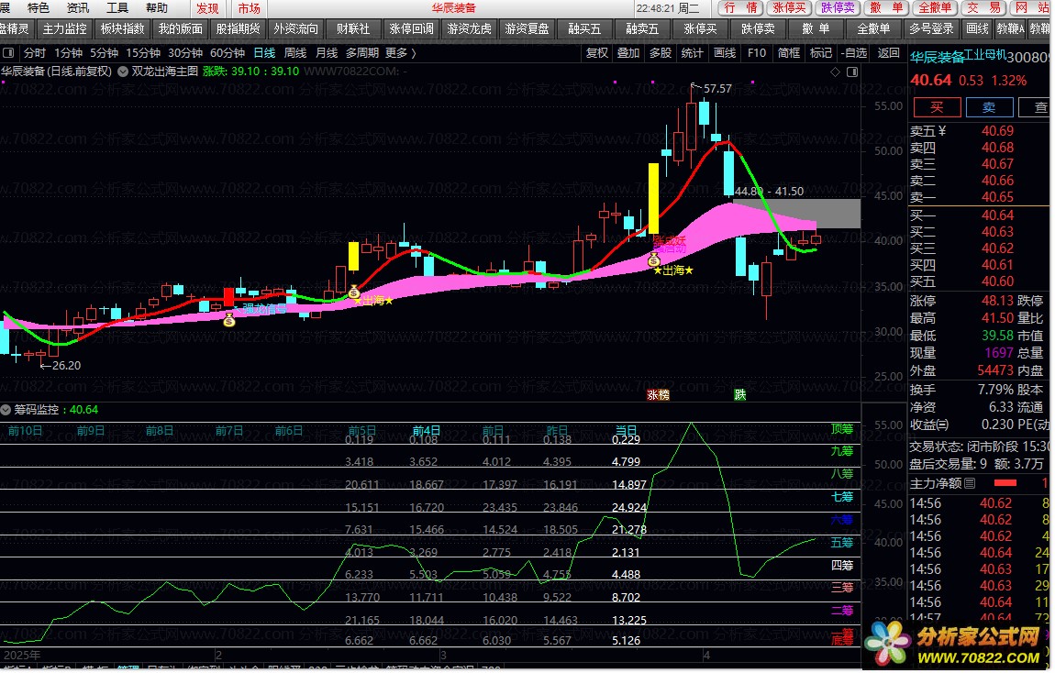The width and height of the screenshot is (1055, 673).
Task: Click the money bag marker near 出海 signal
Action: point(354,292)
